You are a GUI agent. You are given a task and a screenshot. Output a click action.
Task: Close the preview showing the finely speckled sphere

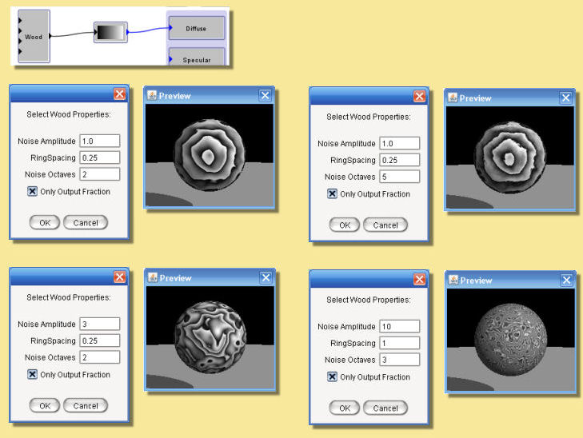coord(565,281)
